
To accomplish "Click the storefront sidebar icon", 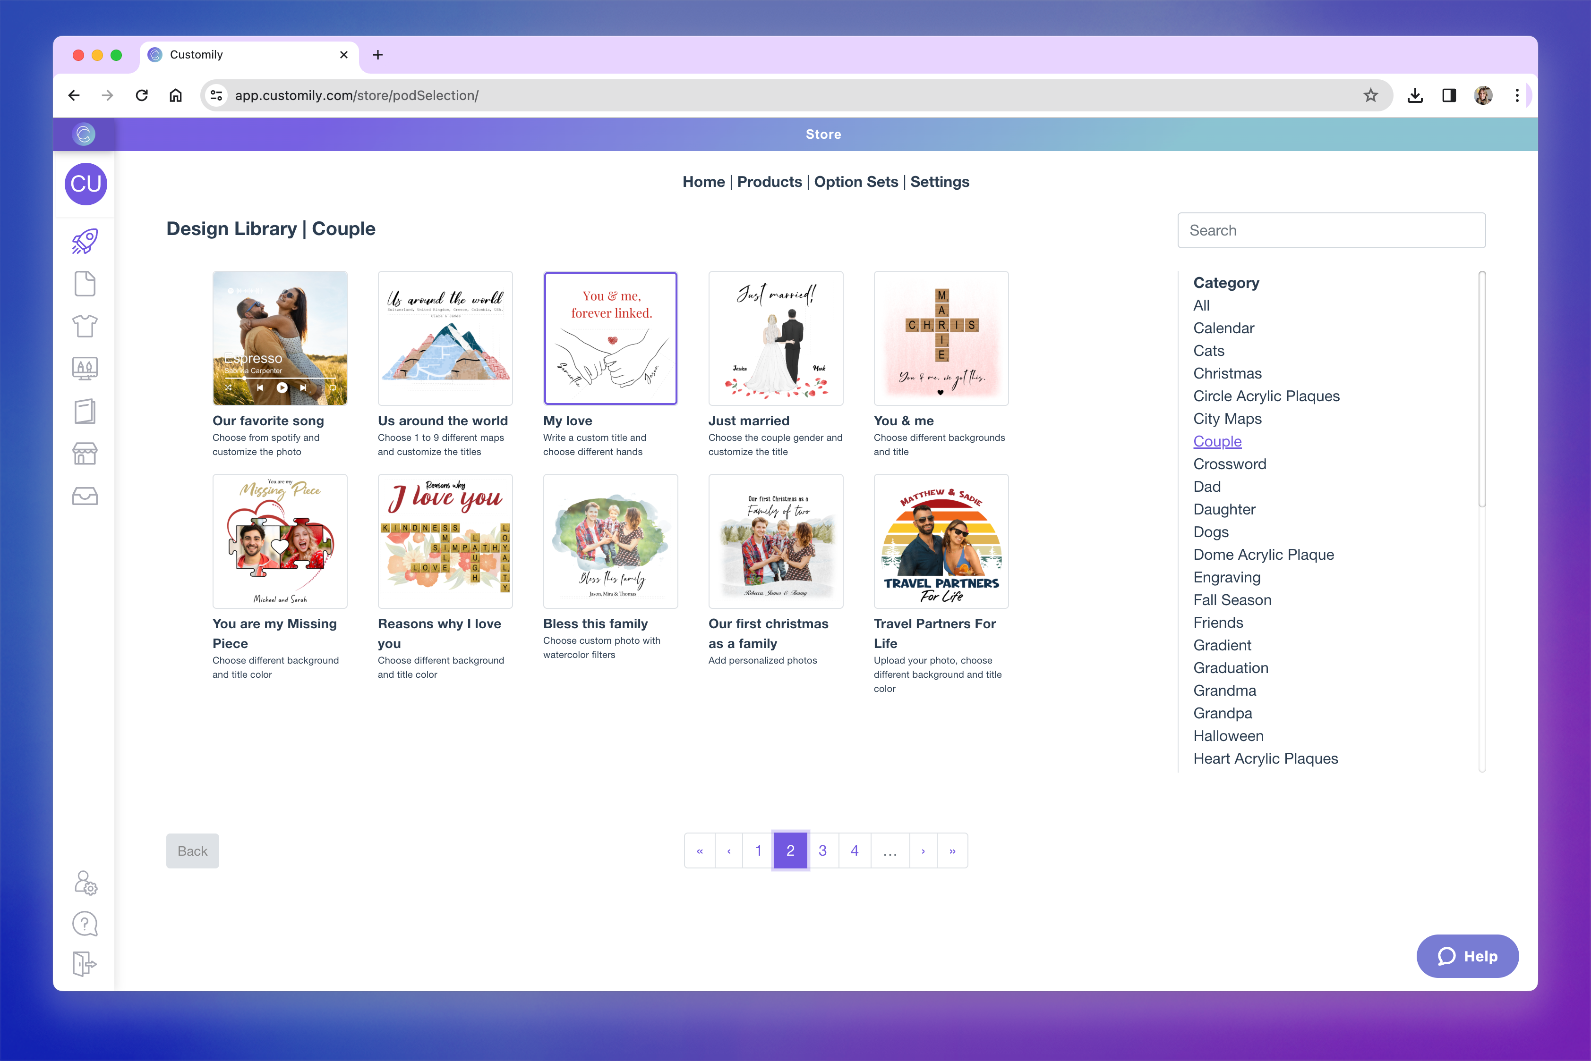I will click(x=85, y=454).
